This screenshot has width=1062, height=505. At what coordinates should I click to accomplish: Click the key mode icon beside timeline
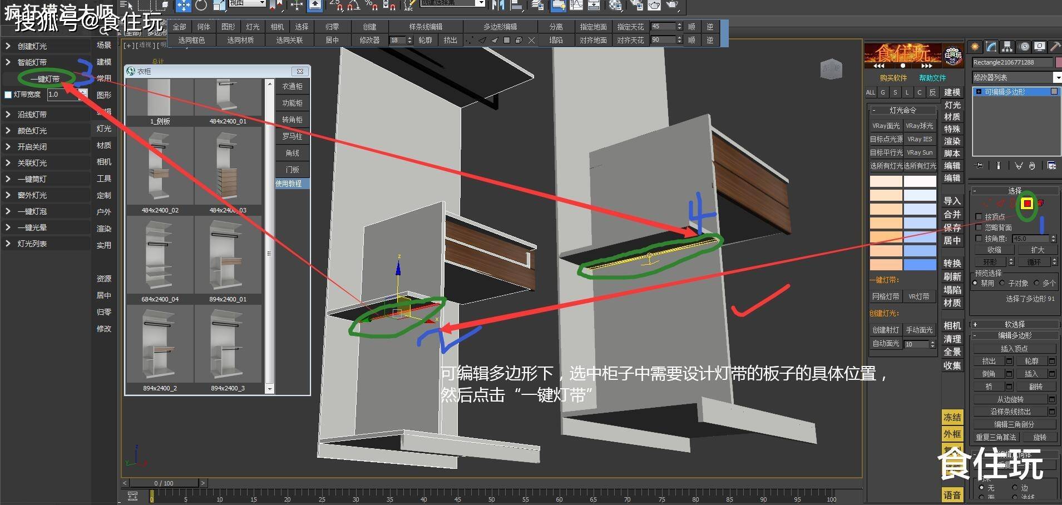(x=132, y=496)
